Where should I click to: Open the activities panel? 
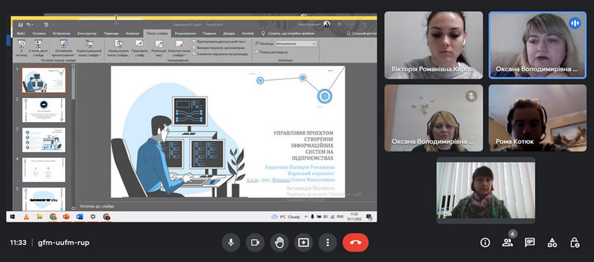pos(552,242)
